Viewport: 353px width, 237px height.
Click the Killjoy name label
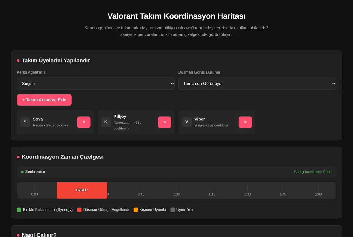pos(120,116)
